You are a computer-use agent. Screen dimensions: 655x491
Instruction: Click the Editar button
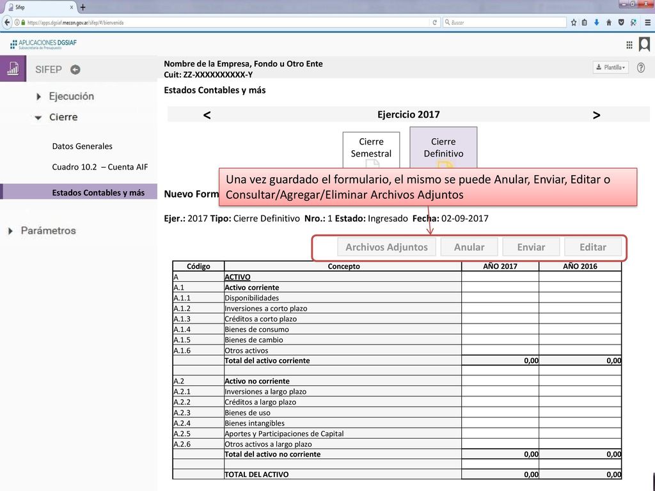click(x=593, y=247)
